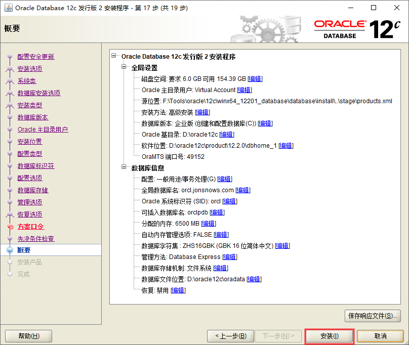409x345 pixels.
Task: Edit the 磁盘空间 setting
Action: point(255,79)
